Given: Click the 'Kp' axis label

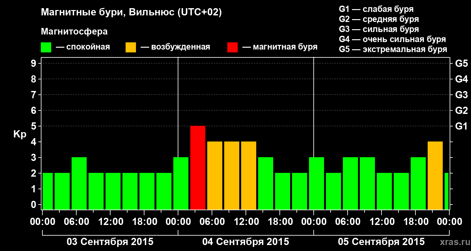Looking at the screenshot, I should [20, 134].
